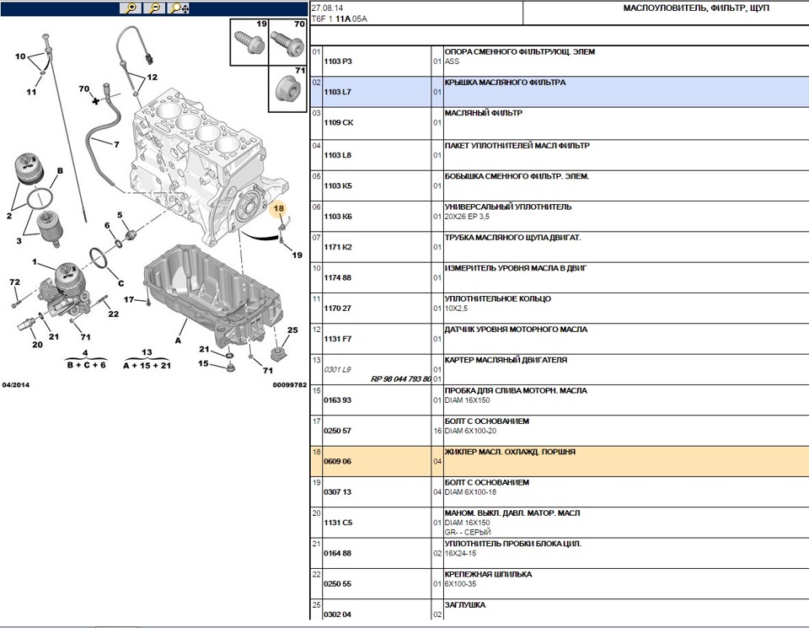This screenshot has height=628, width=809.
Task: Click callout 25 plug in diagram
Action: [292, 330]
